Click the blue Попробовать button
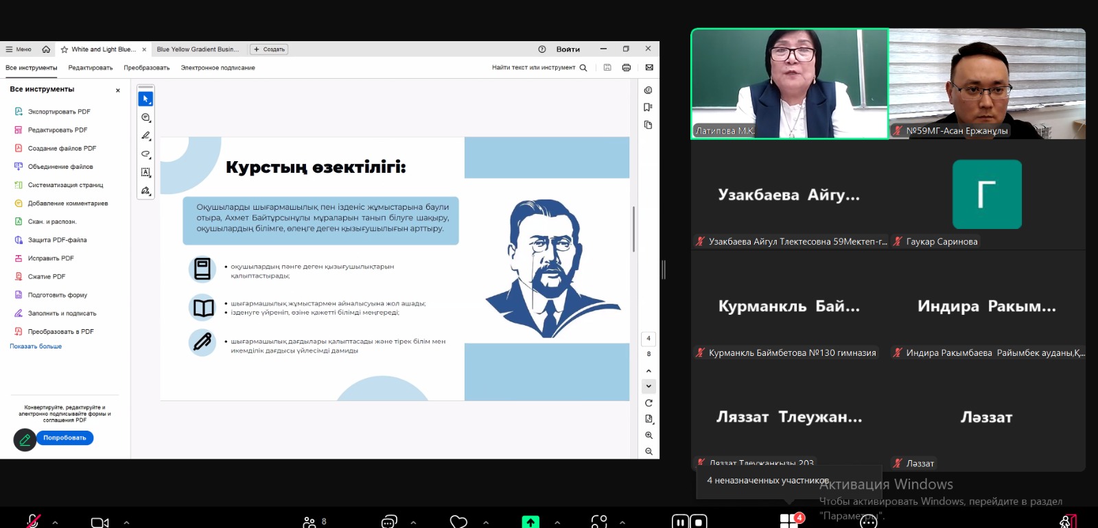 pos(65,437)
